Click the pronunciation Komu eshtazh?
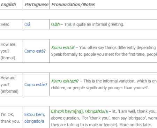 (65, 81)
